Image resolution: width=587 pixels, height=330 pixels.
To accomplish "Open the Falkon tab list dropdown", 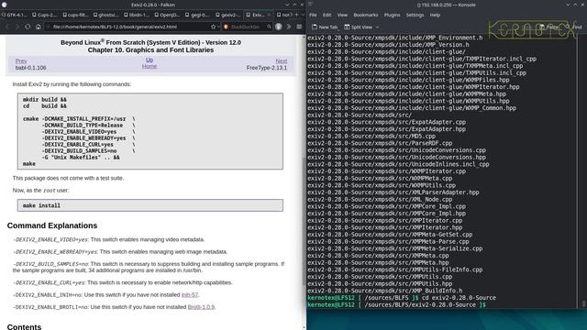I will (x=303, y=15).
